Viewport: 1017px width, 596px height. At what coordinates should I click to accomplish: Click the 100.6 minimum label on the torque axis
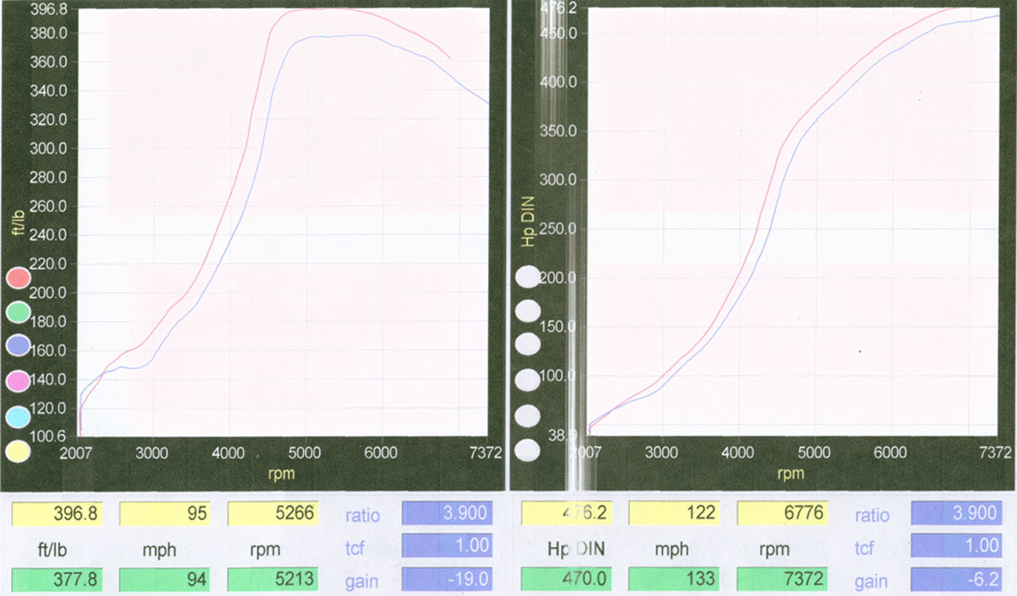pyautogui.click(x=49, y=436)
